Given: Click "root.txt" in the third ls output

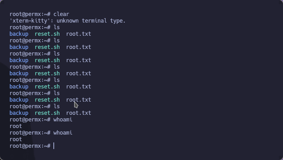Looking at the screenshot, I should pos(79,60).
